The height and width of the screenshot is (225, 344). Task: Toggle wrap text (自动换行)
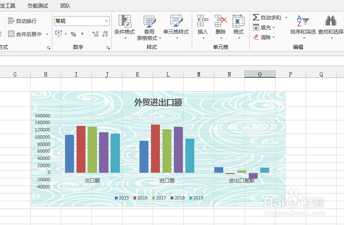tap(23, 21)
